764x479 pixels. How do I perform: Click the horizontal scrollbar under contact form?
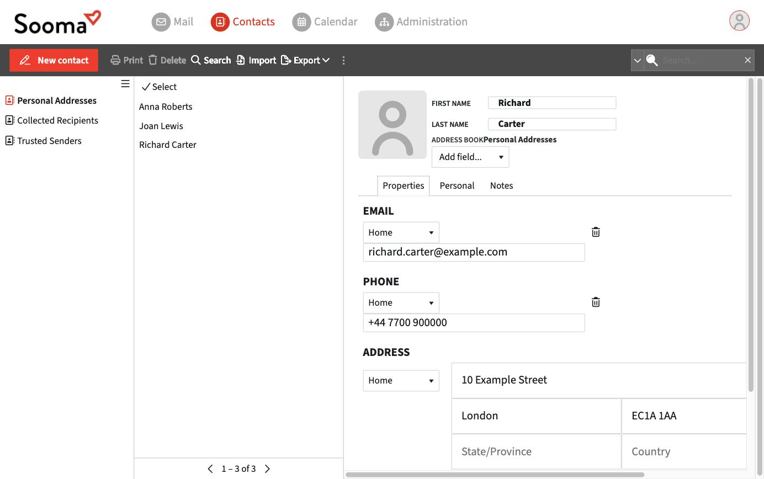pyautogui.click(x=495, y=475)
